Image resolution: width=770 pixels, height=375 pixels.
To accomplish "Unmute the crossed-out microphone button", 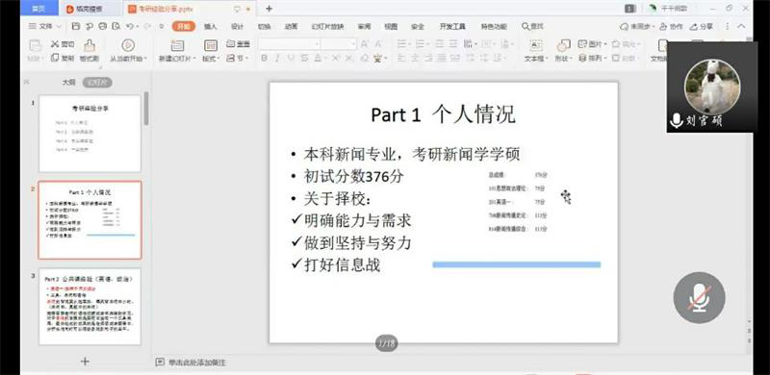I will point(700,297).
